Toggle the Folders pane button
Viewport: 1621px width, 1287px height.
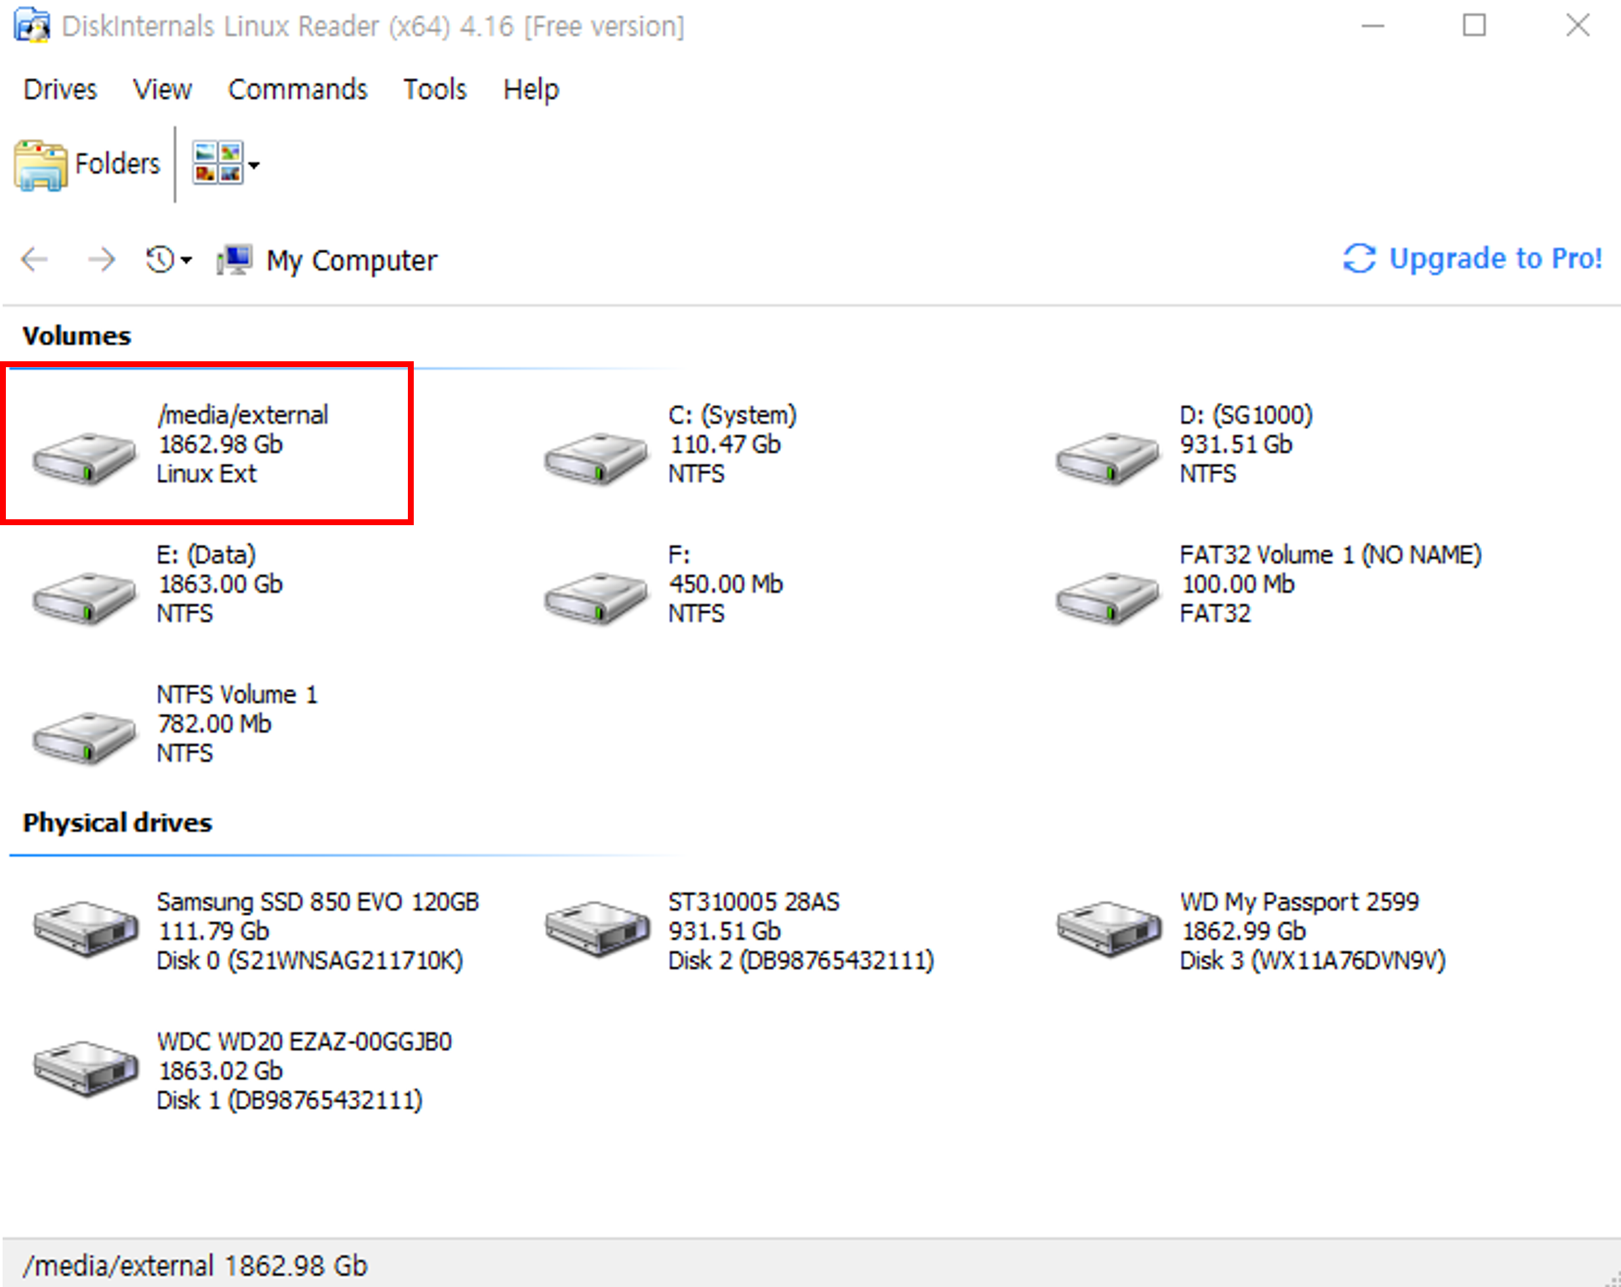(x=87, y=164)
